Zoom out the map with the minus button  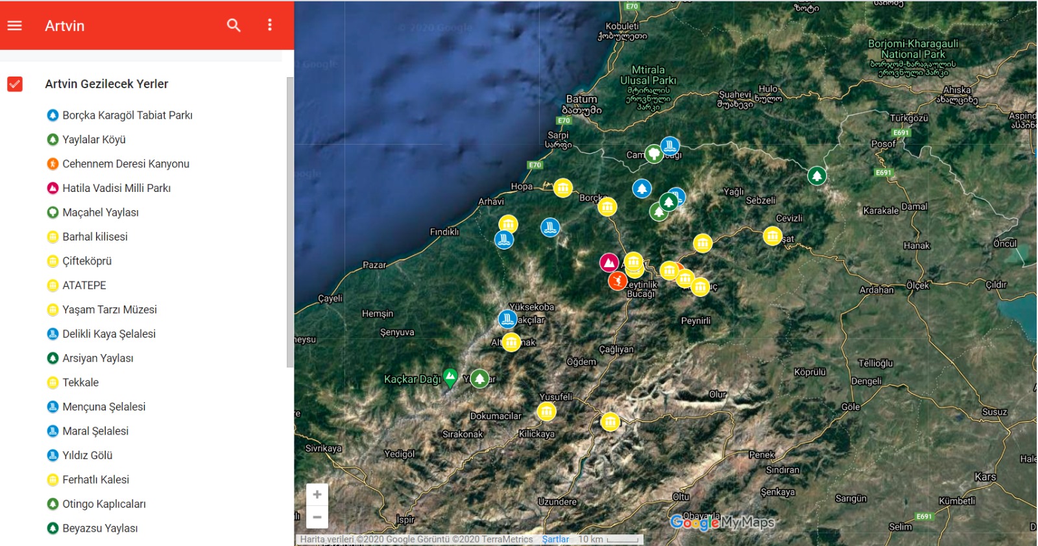pyautogui.click(x=317, y=517)
